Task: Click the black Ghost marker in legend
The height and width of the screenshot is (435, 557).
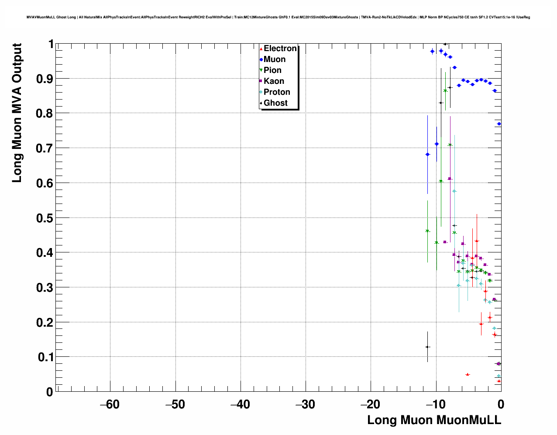Action: 261,103
